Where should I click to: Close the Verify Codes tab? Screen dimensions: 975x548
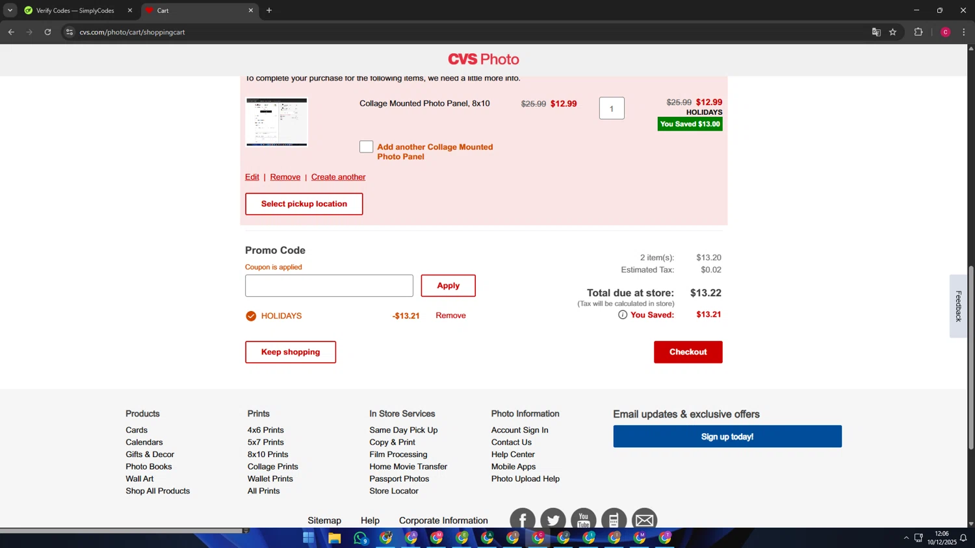tap(129, 10)
